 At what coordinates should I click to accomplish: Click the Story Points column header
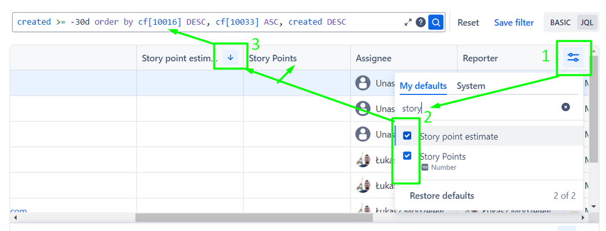pos(297,58)
